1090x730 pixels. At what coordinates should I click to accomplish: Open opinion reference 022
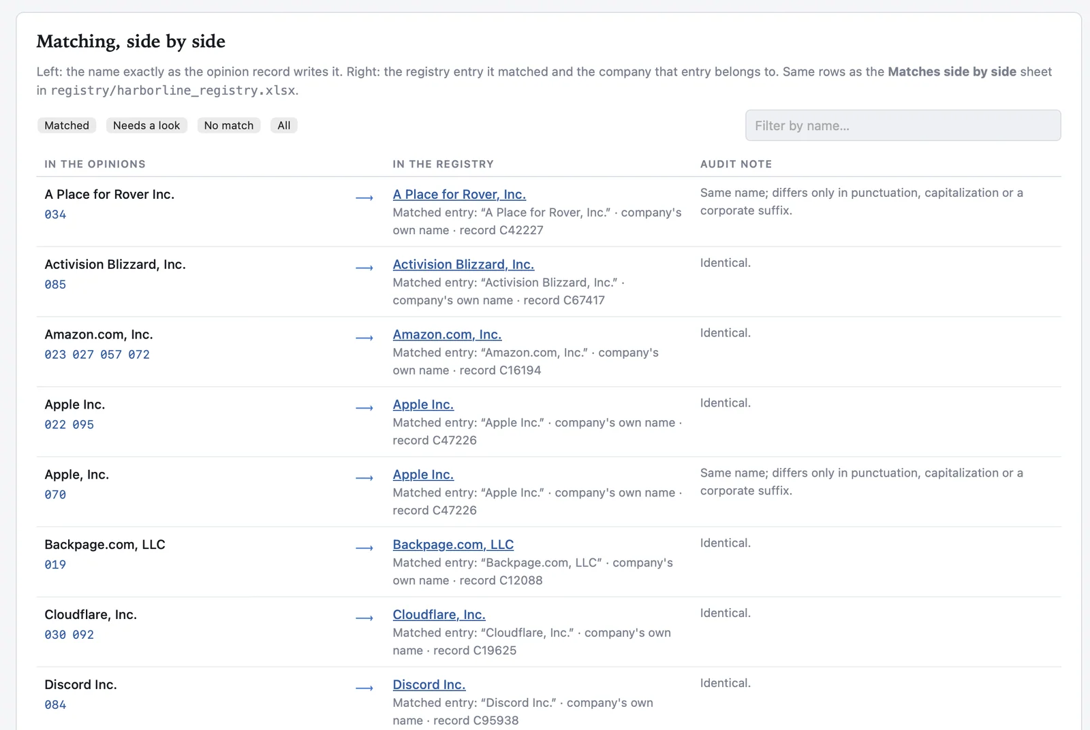(x=55, y=425)
